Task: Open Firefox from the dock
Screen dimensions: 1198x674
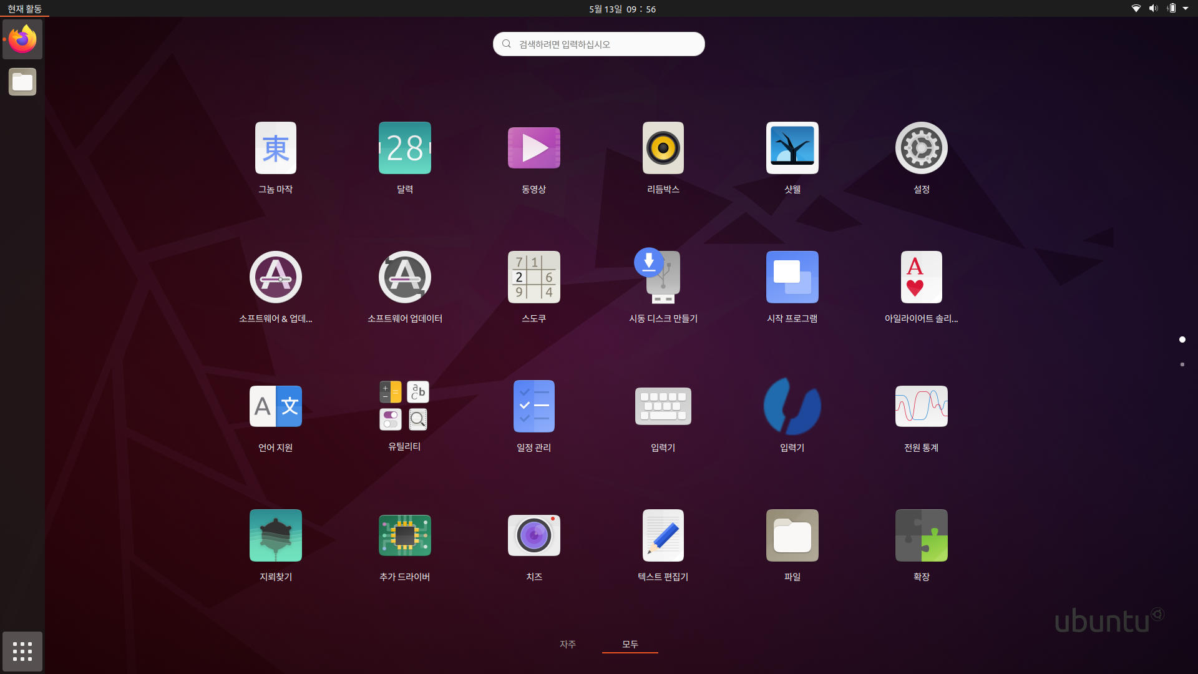Action: coord(22,39)
